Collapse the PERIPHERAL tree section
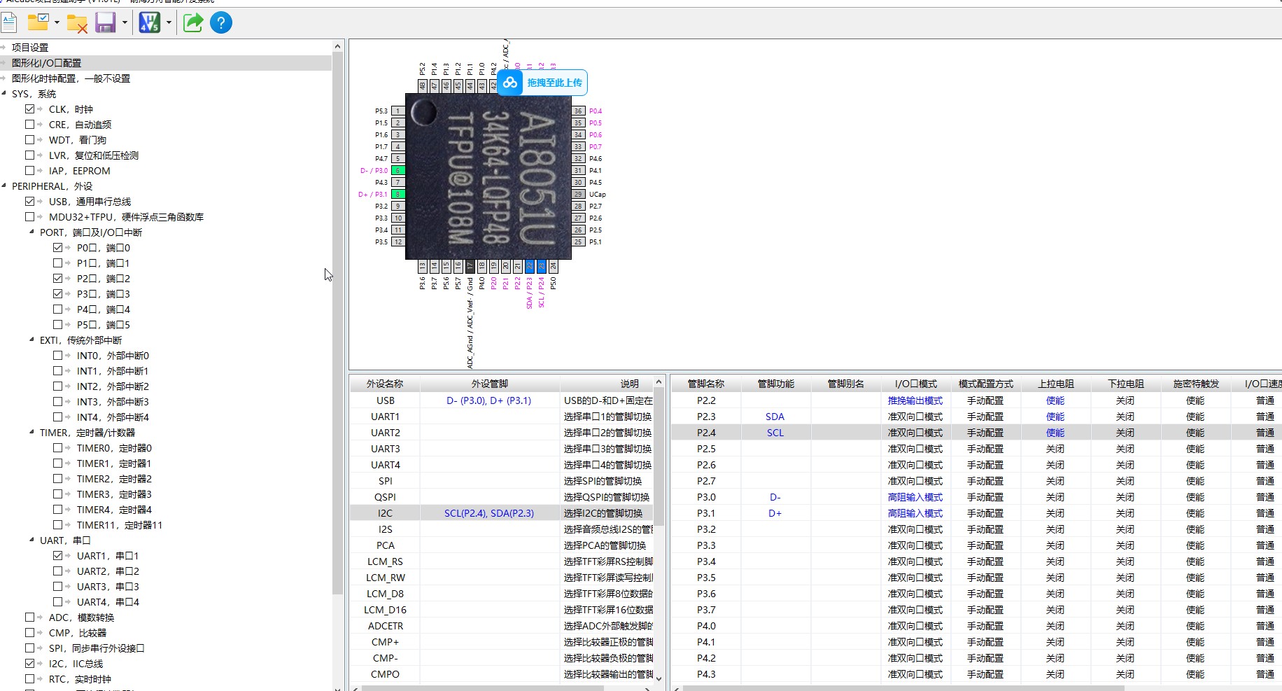 4,186
